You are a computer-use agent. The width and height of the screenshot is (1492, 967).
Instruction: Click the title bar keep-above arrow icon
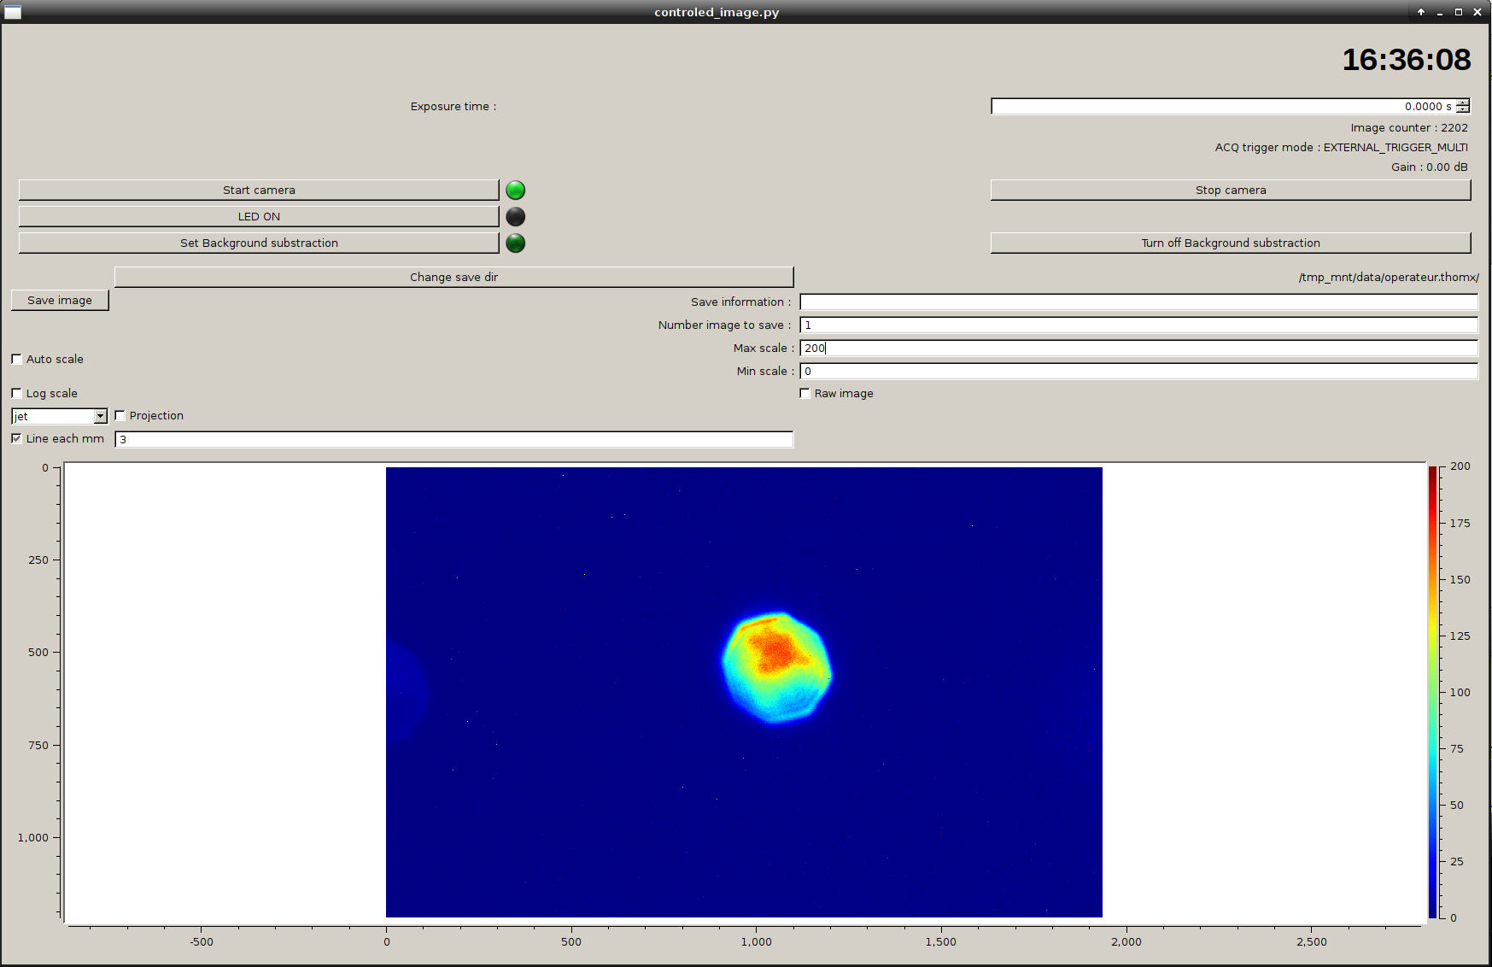coord(1421,12)
